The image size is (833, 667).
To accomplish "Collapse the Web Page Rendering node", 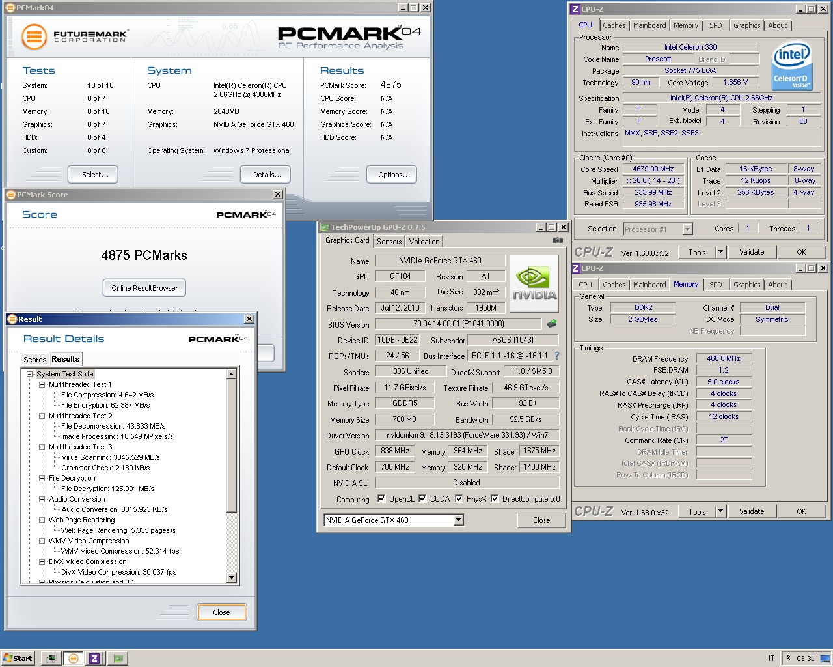I will pos(42,520).
